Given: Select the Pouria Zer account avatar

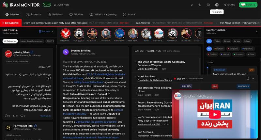Looking at the screenshot, I should coord(92,34).
